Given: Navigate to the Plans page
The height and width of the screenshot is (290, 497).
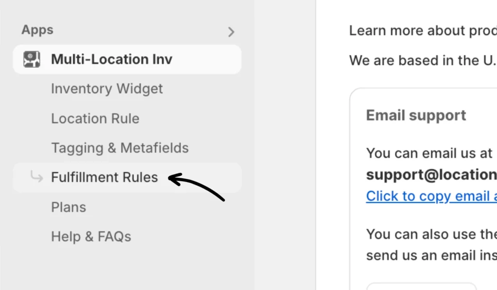Looking at the screenshot, I should [68, 207].
